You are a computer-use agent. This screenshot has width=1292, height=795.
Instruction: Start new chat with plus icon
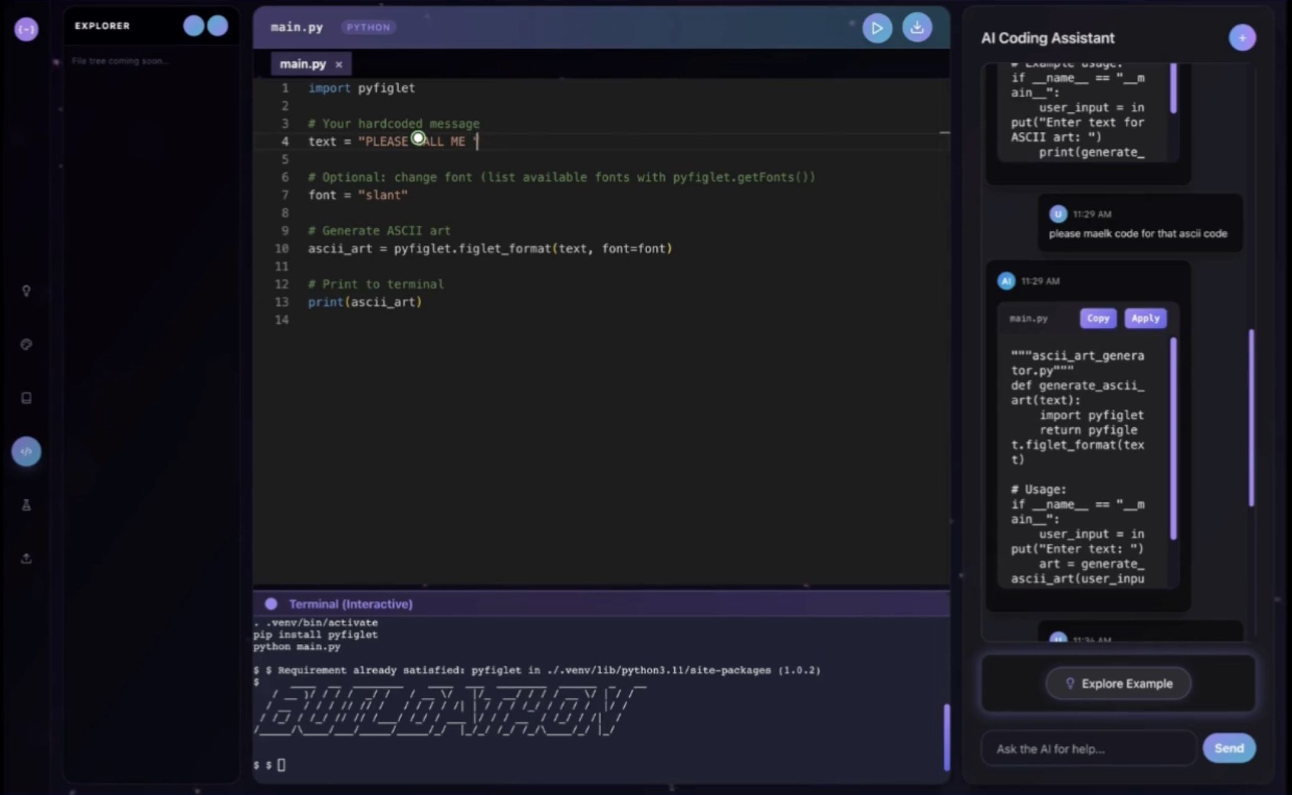tap(1242, 38)
